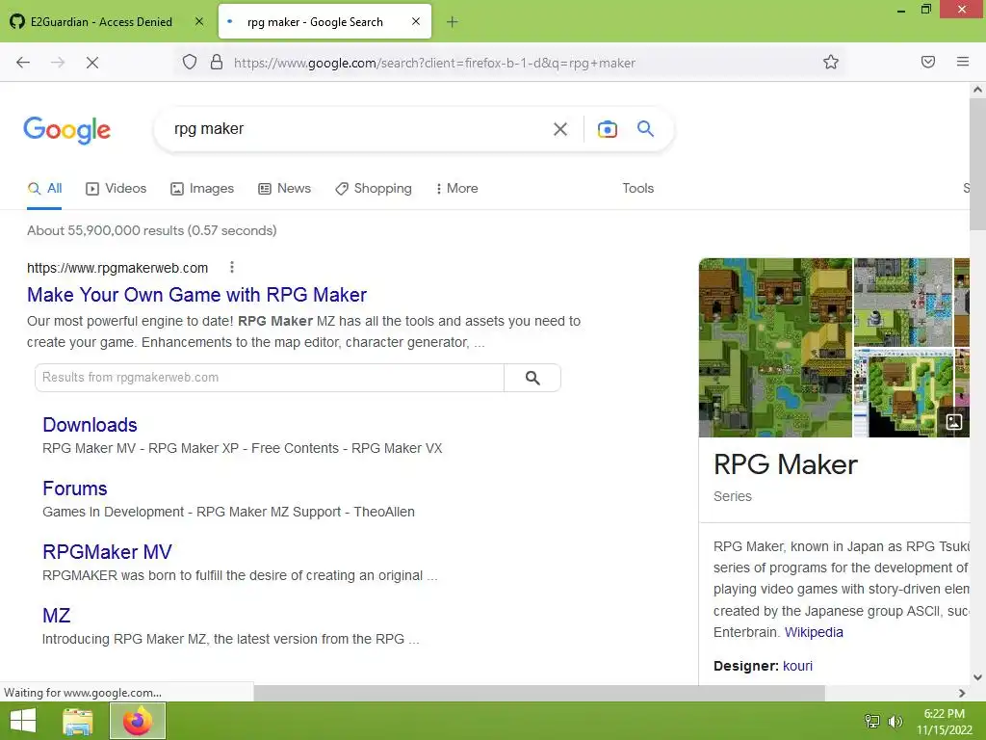Open Make Your Own Game with RPG Maker
Viewport: 986px width, 740px height.
[x=196, y=295]
